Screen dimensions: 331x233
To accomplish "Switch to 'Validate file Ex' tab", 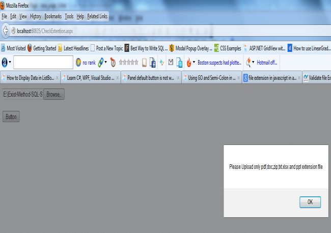I will (317, 78).
